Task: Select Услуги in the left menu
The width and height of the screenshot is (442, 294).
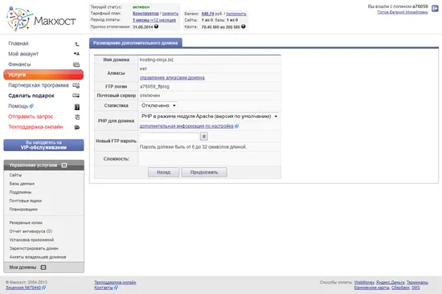Action: pyautogui.click(x=43, y=75)
